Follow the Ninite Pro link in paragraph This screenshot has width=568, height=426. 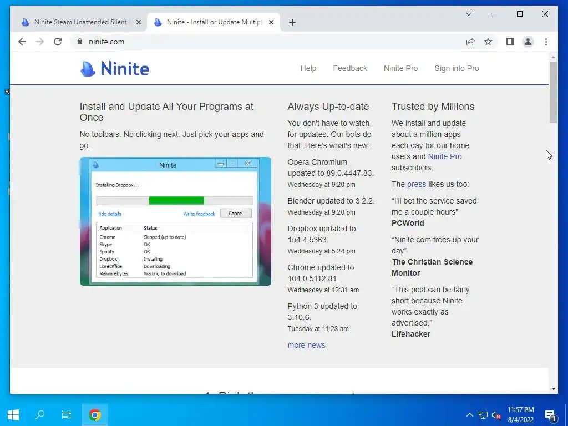(445, 156)
